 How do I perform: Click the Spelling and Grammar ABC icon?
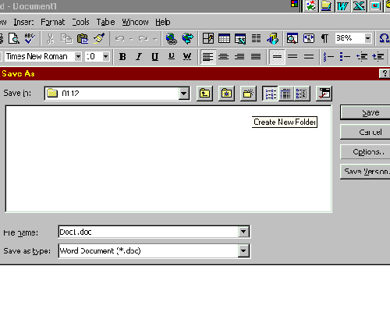pyautogui.click(x=30, y=38)
